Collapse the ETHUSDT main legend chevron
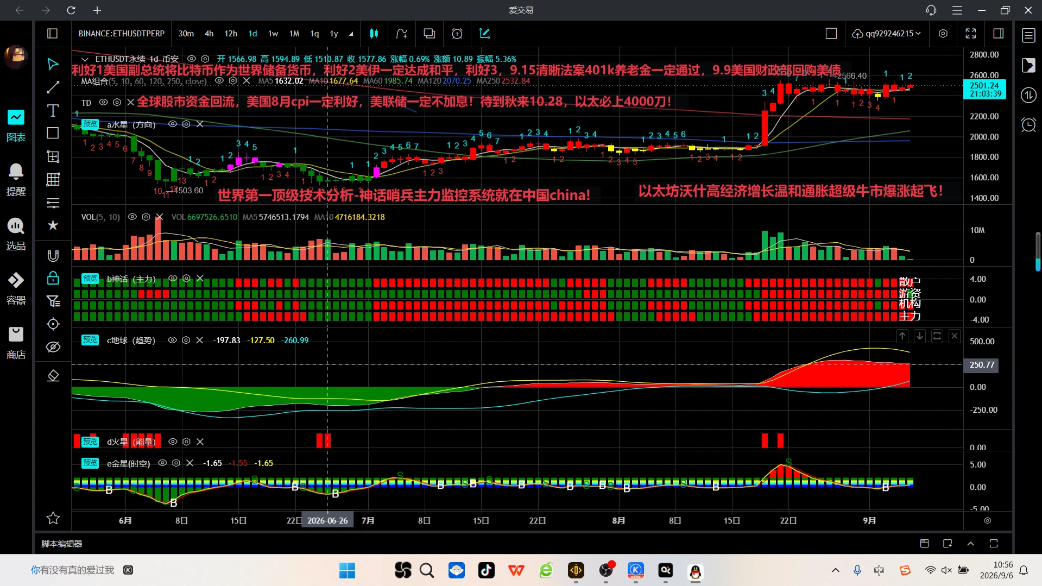Image resolution: width=1042 pixels, height=586 pixels. coord(85,59)
